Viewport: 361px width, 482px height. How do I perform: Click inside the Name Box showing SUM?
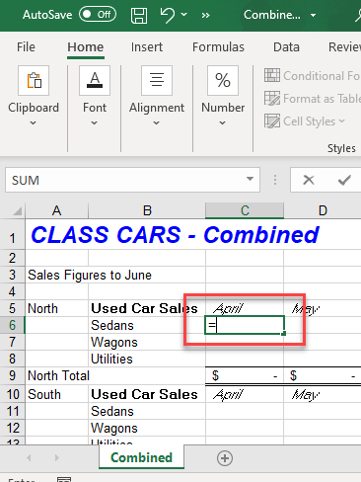126,180
